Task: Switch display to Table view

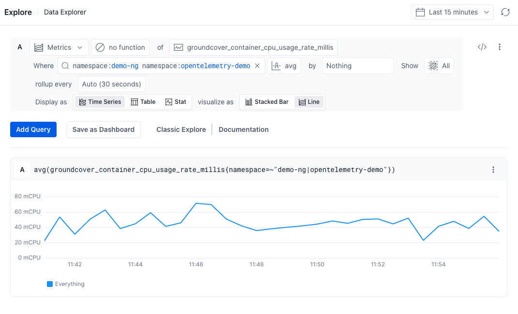Action: pyautogui.click(x=143, y=102)
